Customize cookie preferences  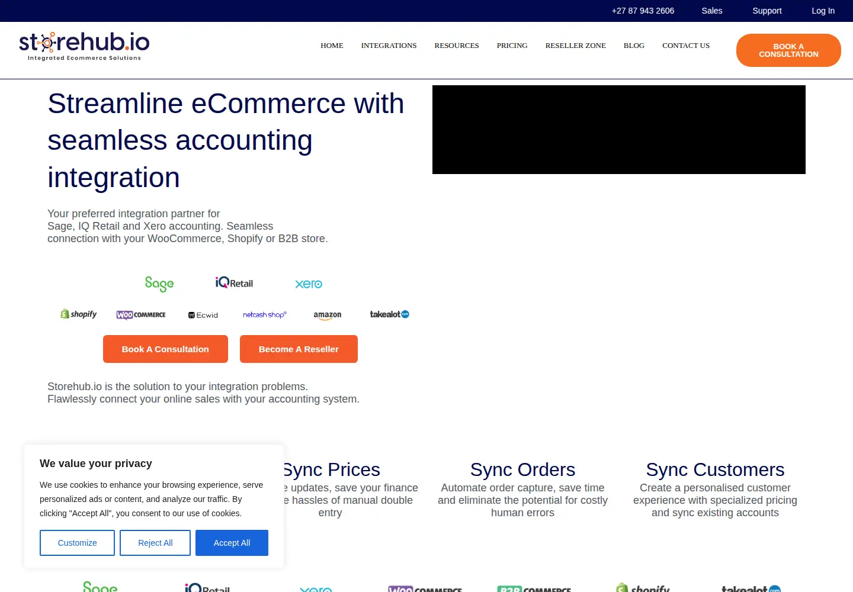coord(77,543)
